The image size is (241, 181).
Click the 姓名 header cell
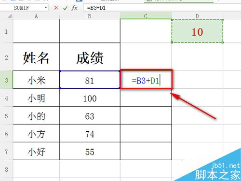tap(36, 57)
